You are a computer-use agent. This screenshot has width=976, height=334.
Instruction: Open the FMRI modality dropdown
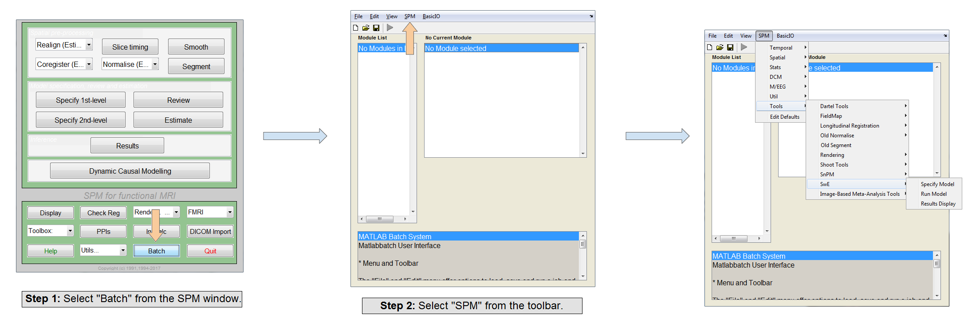230,212
